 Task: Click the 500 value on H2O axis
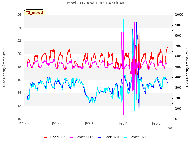click(x=178, y=67)
